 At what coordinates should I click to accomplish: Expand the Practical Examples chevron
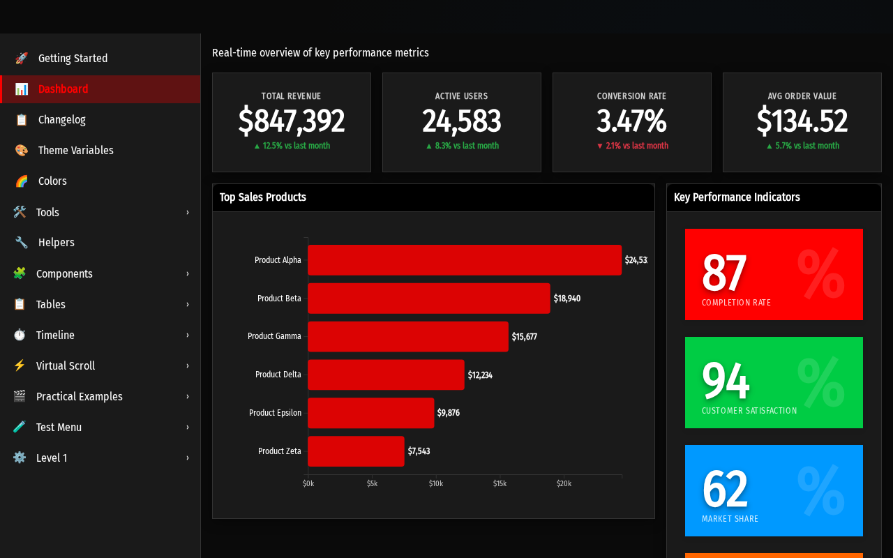pos(187,396)
